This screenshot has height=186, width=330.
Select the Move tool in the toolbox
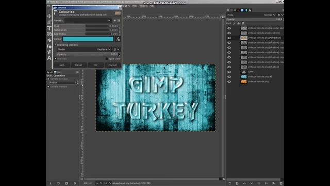pyautogui.click(x=49, y=16)
